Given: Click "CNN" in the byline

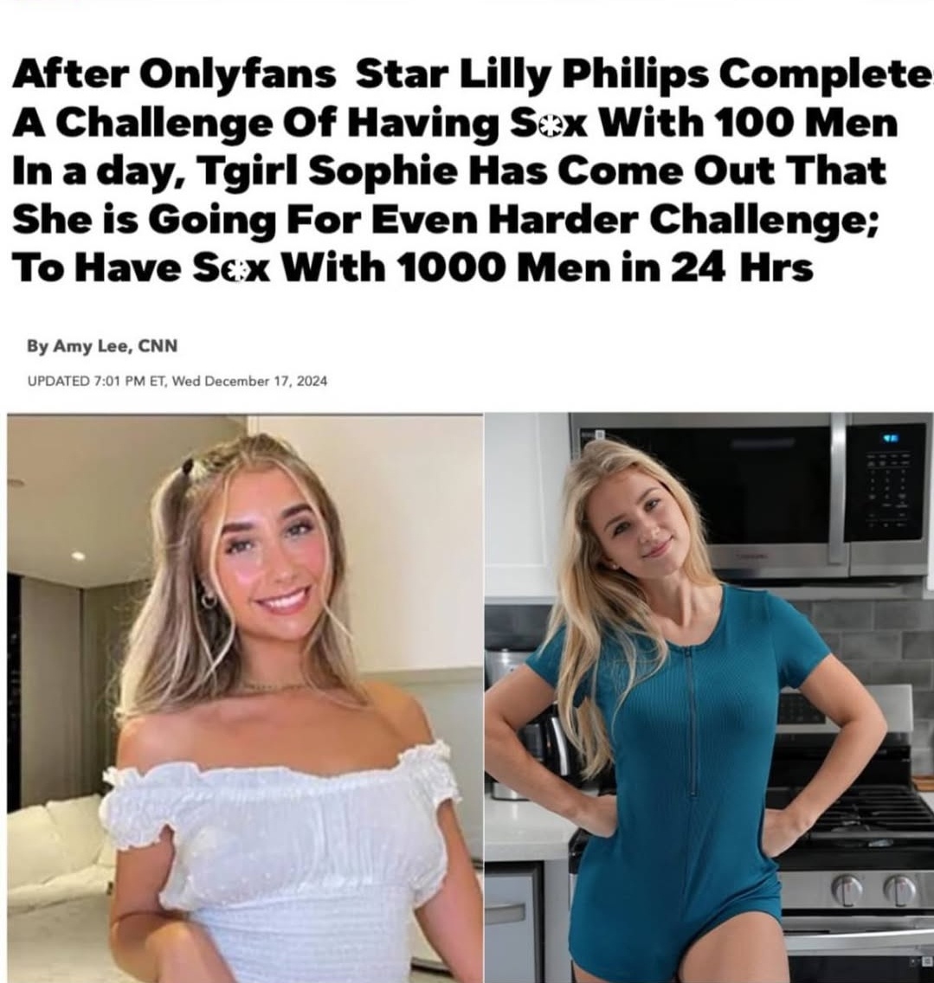Looking at the screenshot, I should click(x=158, y=346).
